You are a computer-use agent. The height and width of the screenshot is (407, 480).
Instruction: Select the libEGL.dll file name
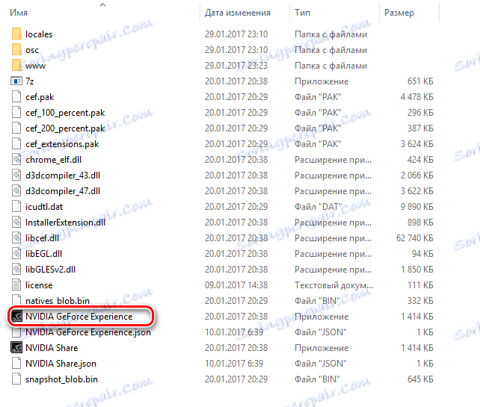pyautogui.click(x=44, y=254)
